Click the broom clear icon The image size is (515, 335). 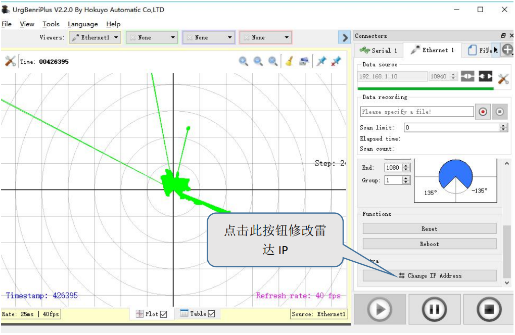[289, 61]
